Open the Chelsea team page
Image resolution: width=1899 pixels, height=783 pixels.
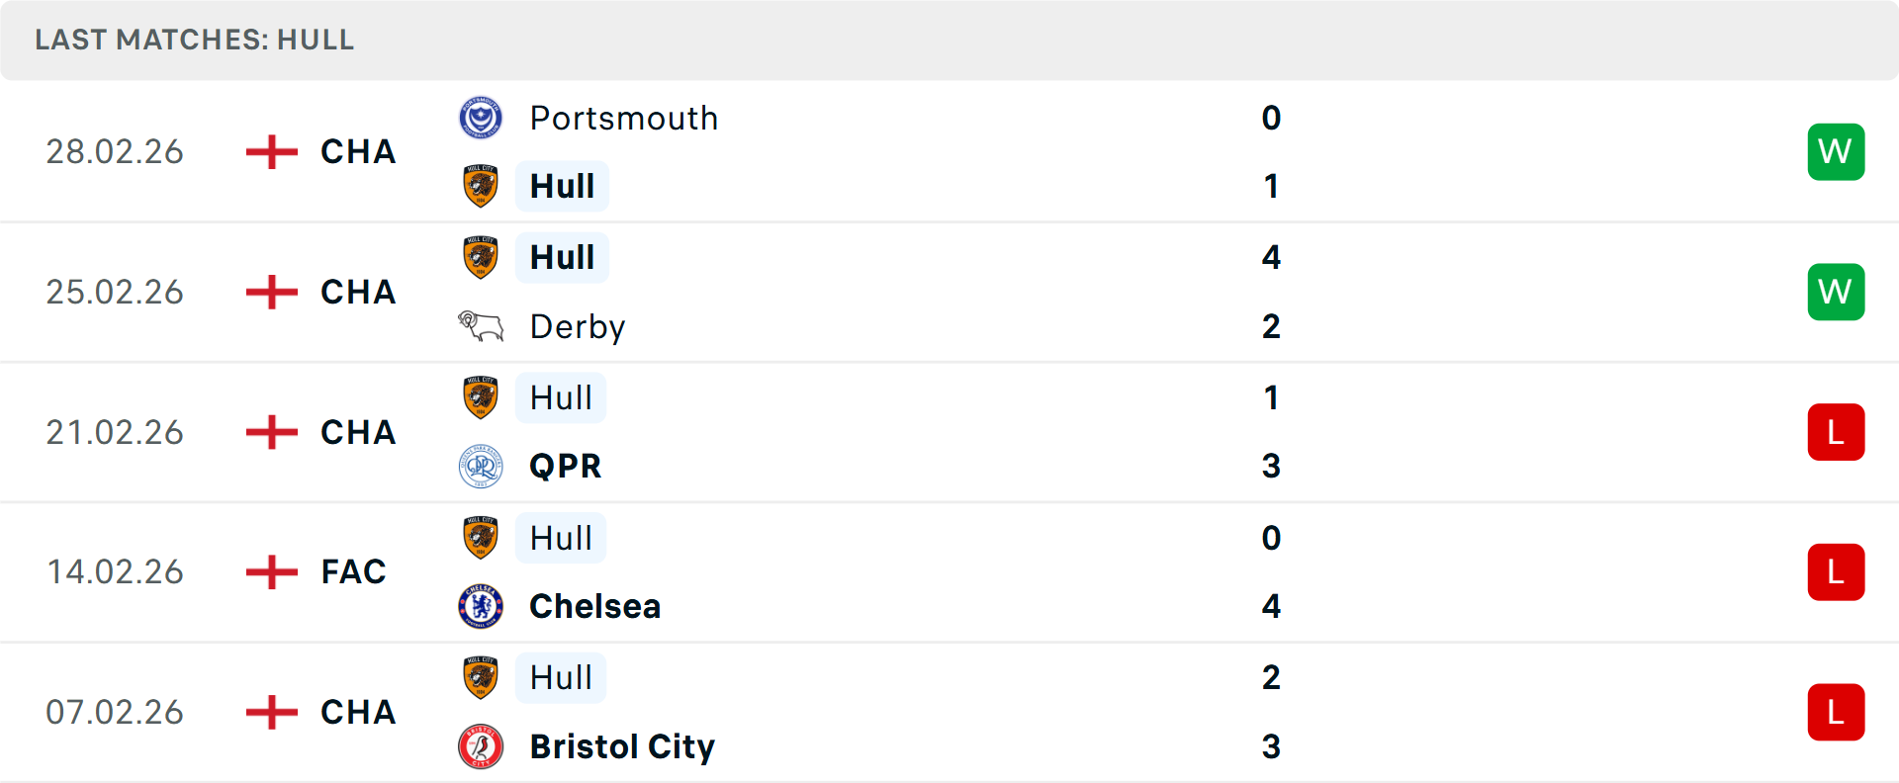pyautogui.click(x=593, y=606)
